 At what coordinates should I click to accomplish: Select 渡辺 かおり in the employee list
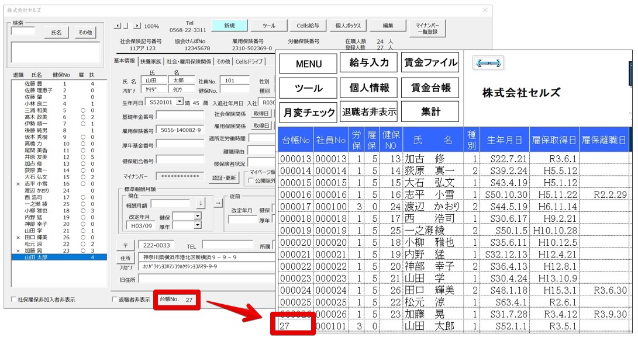(59, 190)
